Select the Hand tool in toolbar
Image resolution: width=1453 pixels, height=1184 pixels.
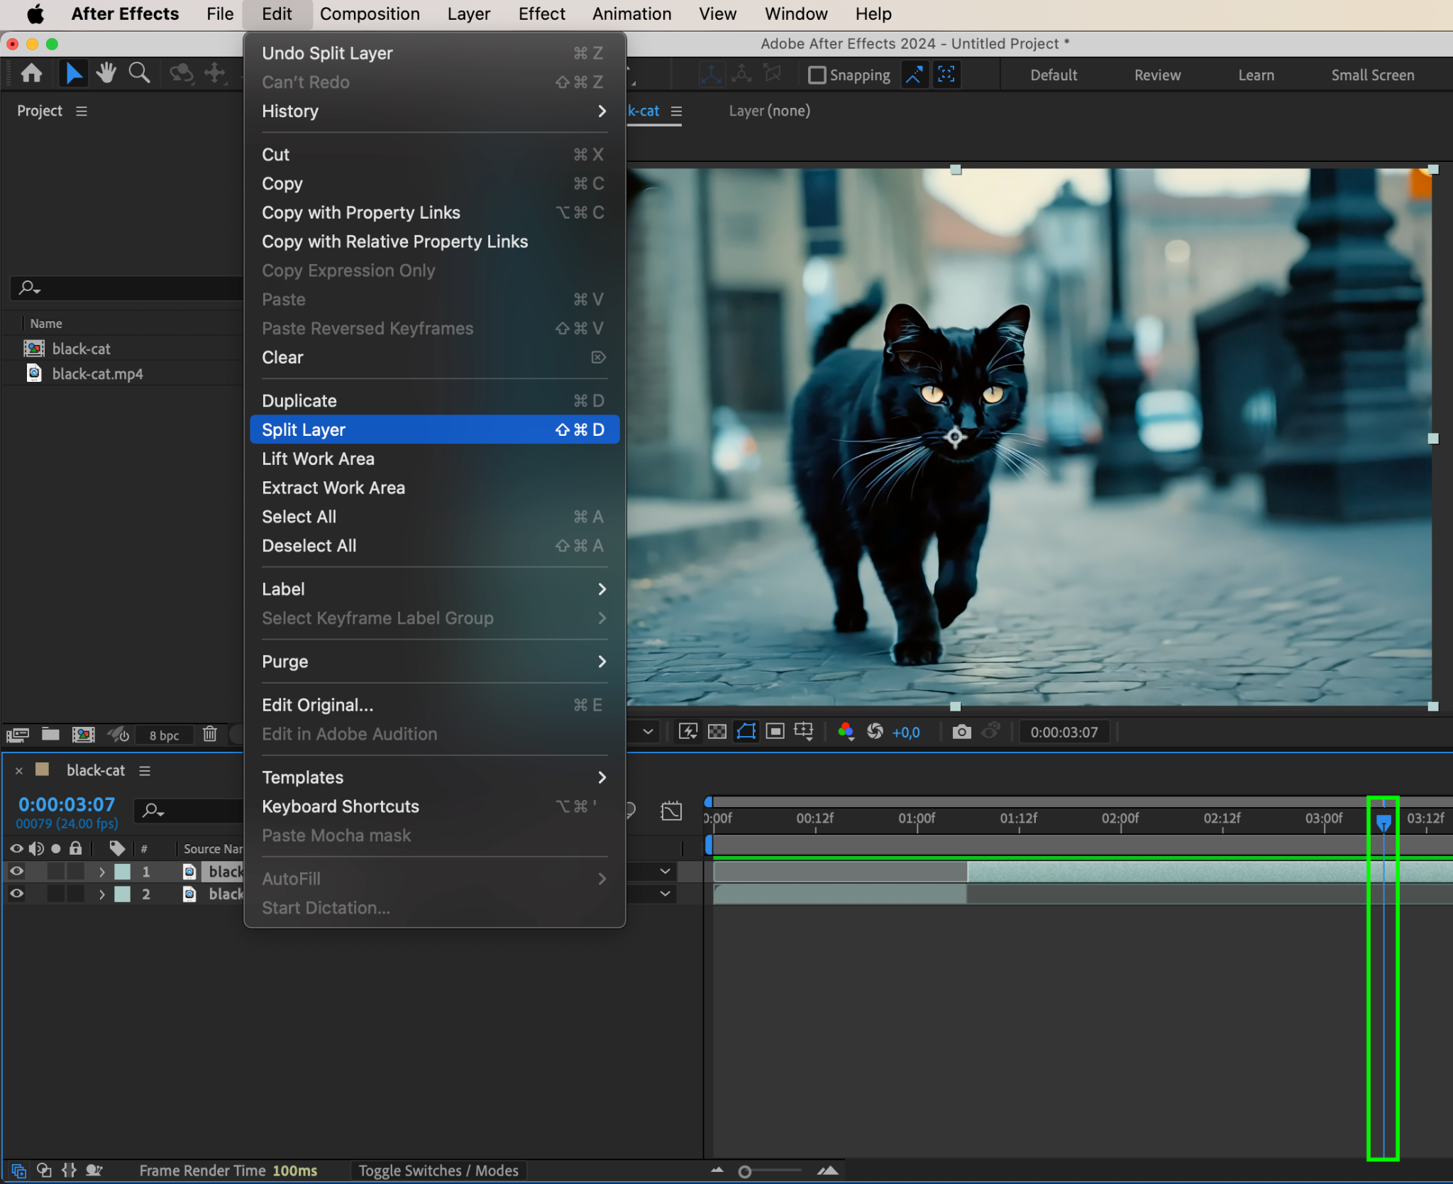pyautogui.click(x=106, y=73)
